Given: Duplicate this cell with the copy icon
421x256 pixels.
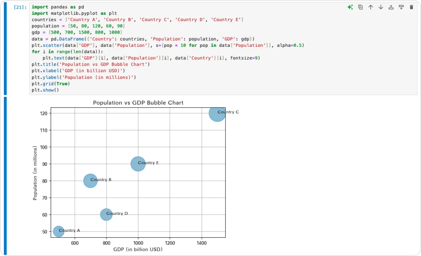Looking at the screenshot, I should click(360, 7).
